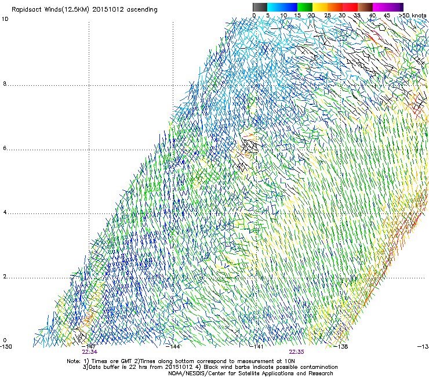Image resolution: width=429 pixels, height=377 pixels.
Task: Click the purple 22:35 time stamp
Action: pos(296,352)
